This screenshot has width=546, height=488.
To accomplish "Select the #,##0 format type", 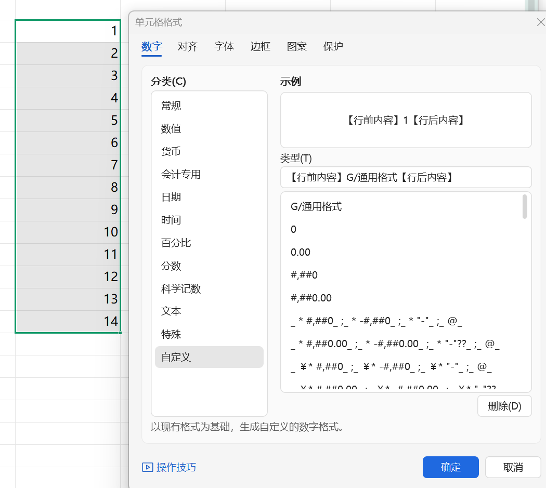I will coord(304,275).
